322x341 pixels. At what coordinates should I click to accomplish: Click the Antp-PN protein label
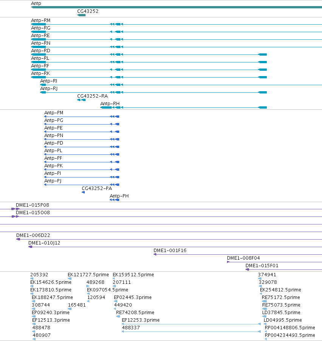(x=54, y=135)
